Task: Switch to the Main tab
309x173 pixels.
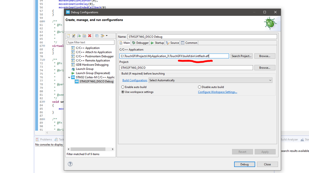Action: coord(125,43)
